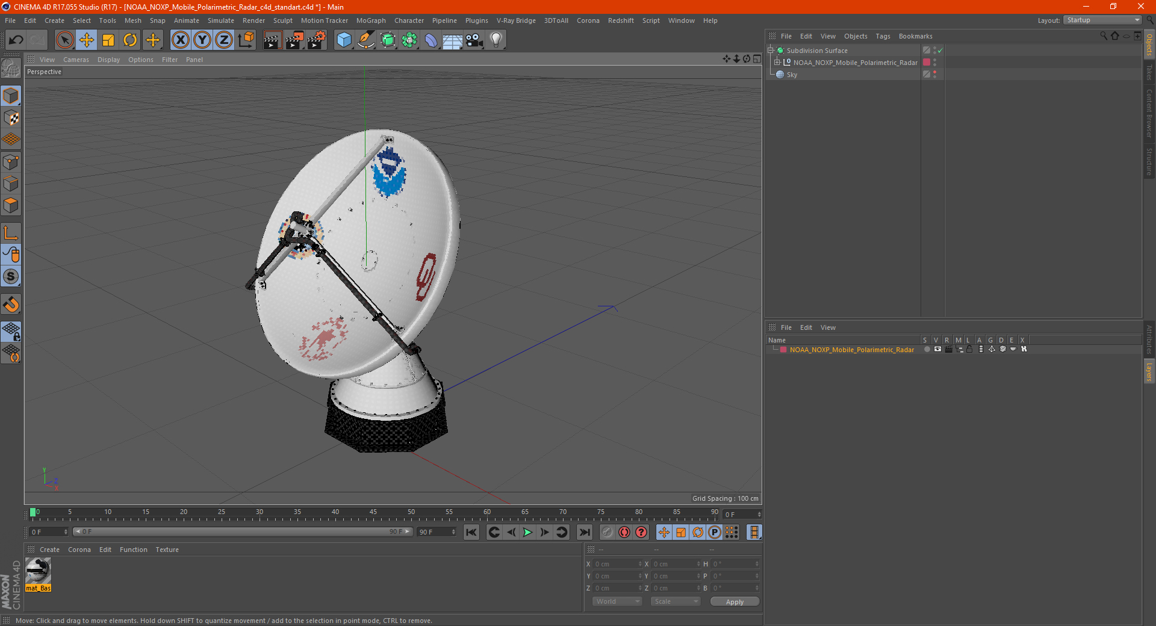Open the Redshift menu
The image size is (1156, 626).
(621, 20)
